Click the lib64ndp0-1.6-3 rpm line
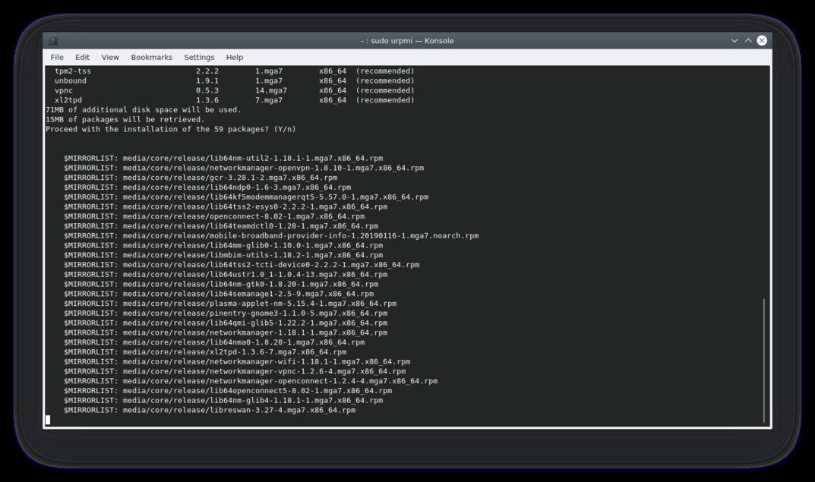This screenshot has height=482, width=815. point(207,187)
